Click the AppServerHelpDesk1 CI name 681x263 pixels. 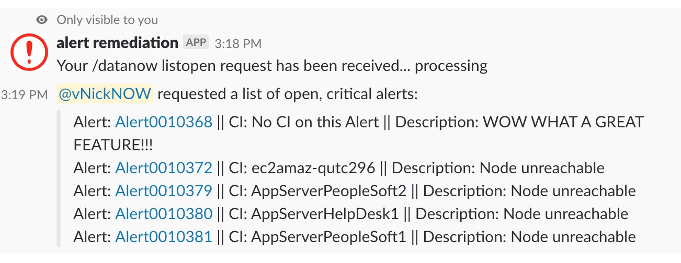click(325, 214)
